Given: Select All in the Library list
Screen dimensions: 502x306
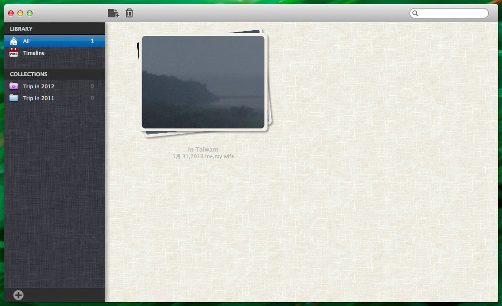Looking at the screenshot, I should pos(26,41).
